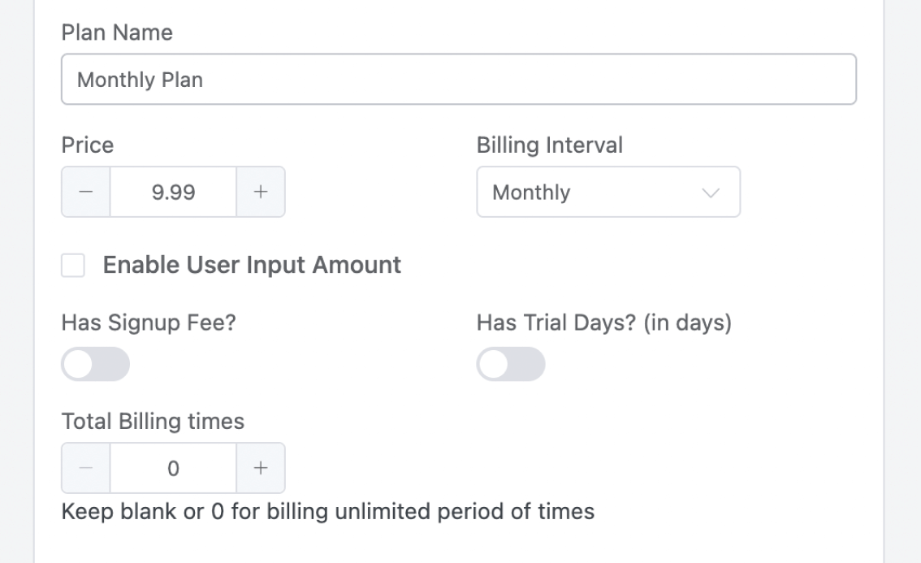Screen dimensions: 921x563
Task: Enable the Has Trial Days toggle
Action: (x=511, y=364)
